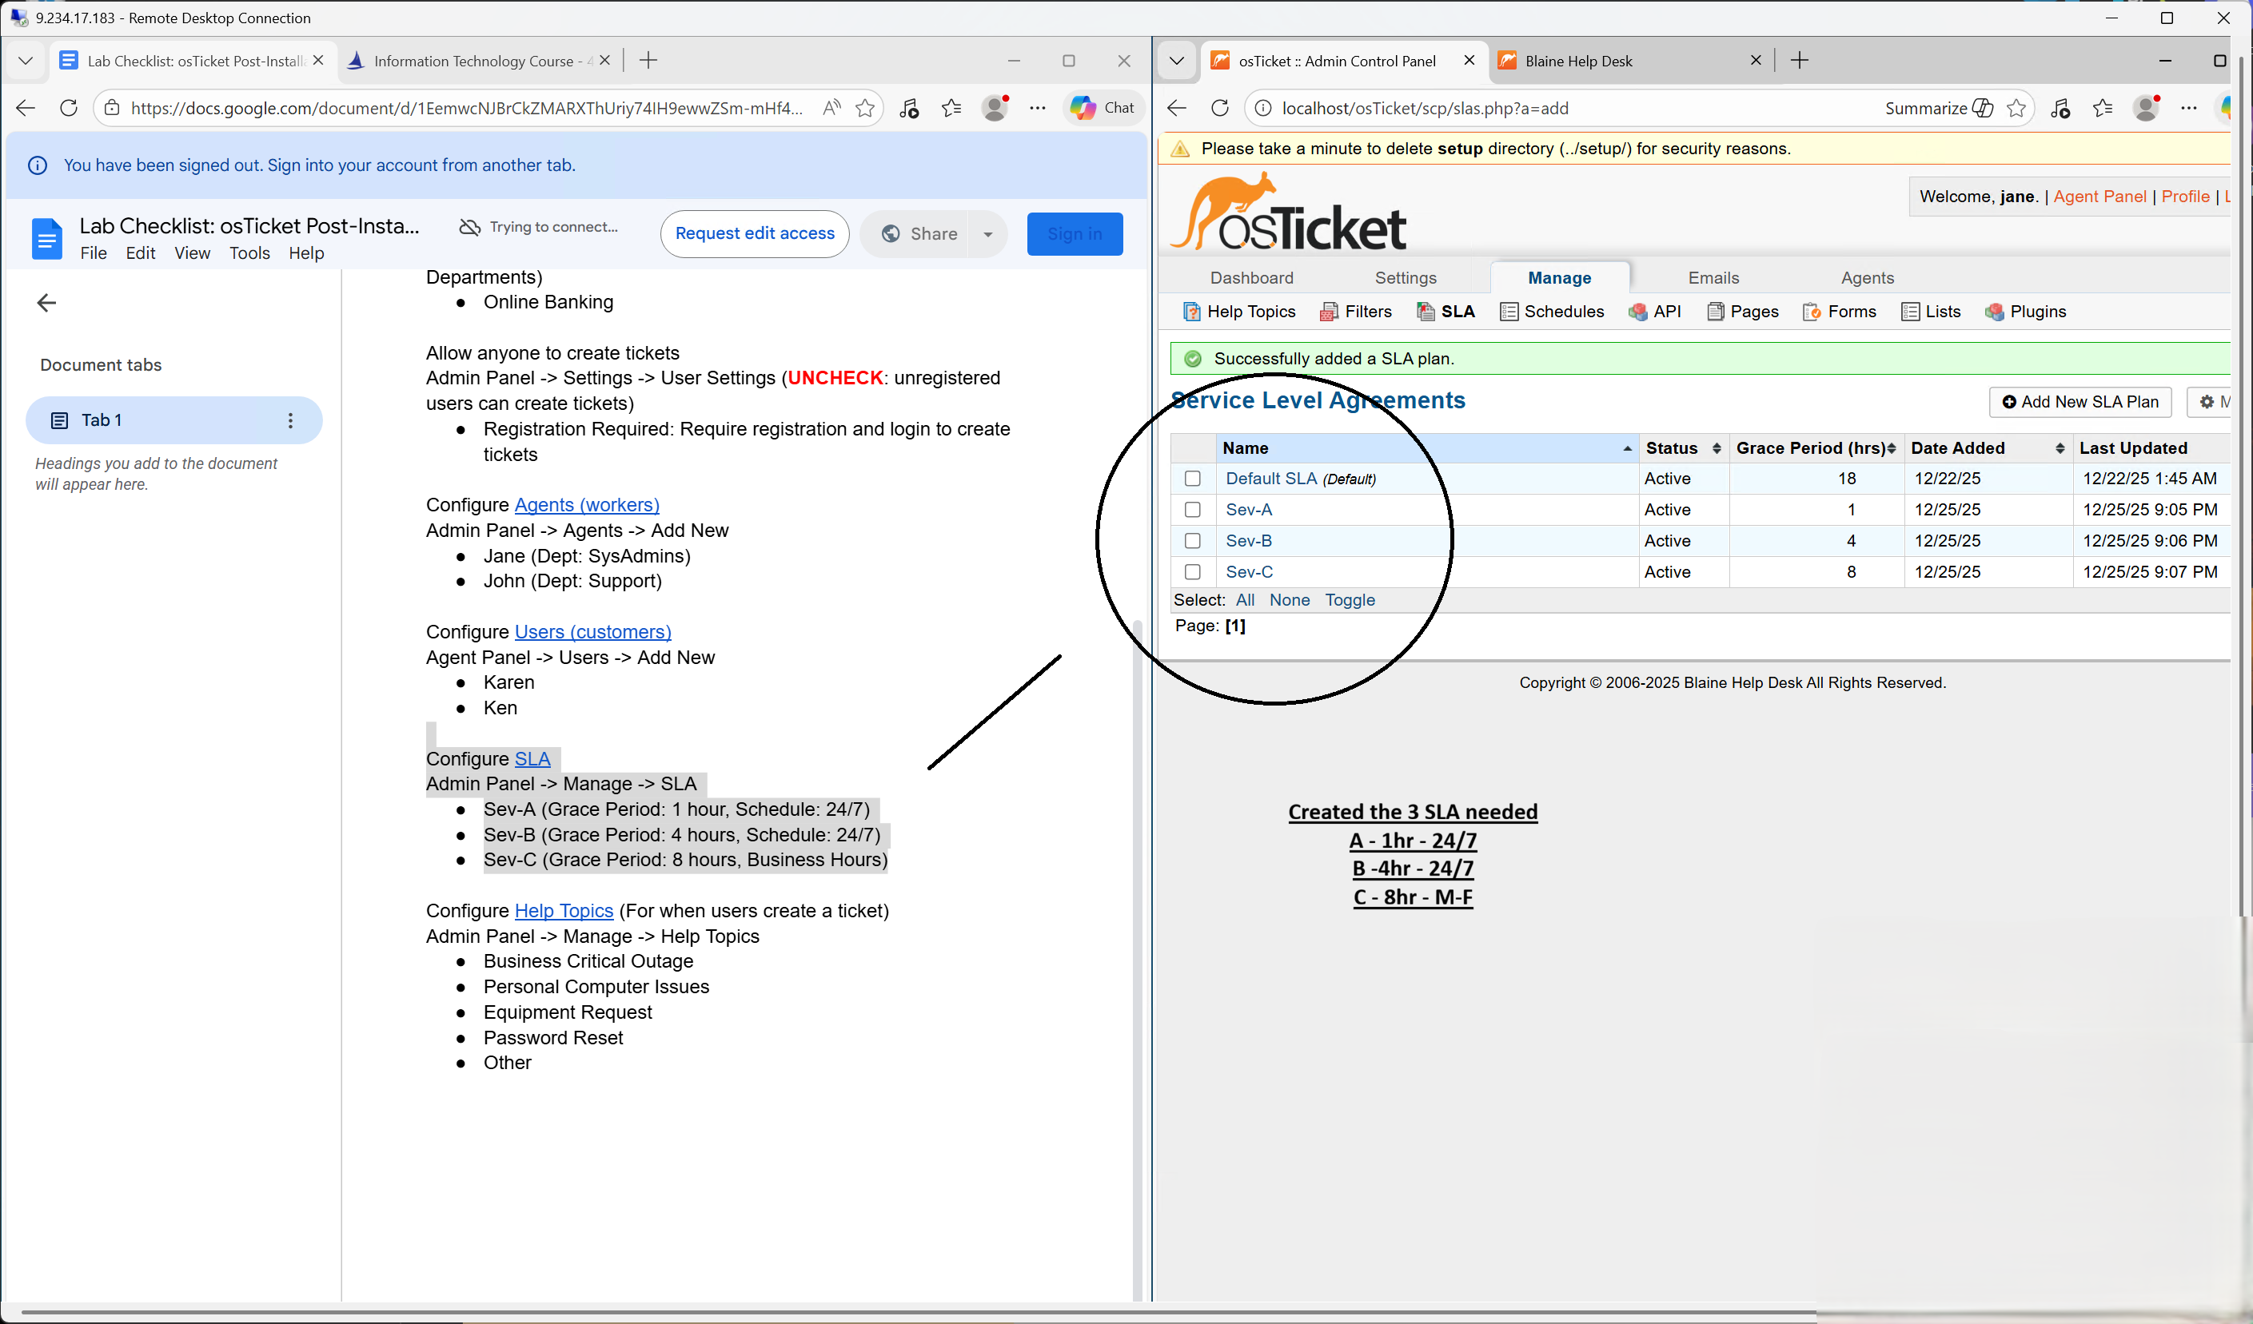This screenshot has height=1324, width=2253.
Task: Open the tab list chevron in osTicket browser
Action: tap(1177, 61)
